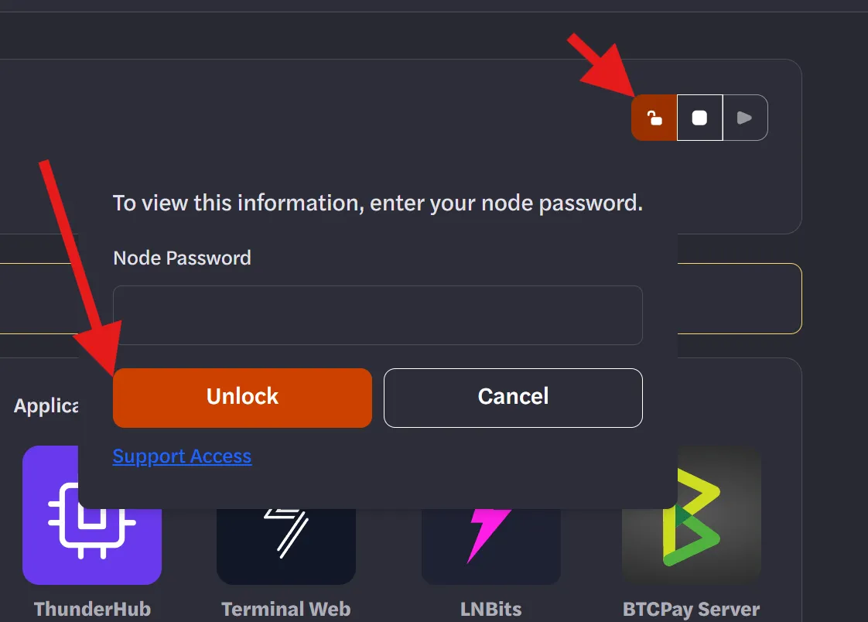The image size is (868, 622).
Task: Stop the node with the square icon
Action: [x=699, y=118]
